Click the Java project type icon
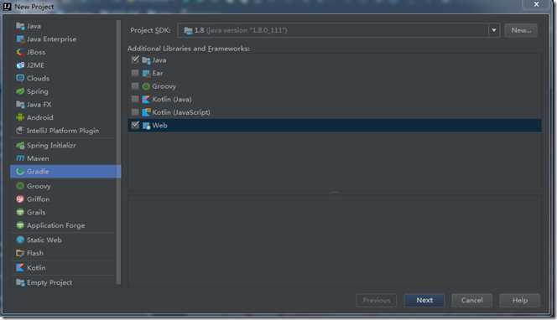 20,26
